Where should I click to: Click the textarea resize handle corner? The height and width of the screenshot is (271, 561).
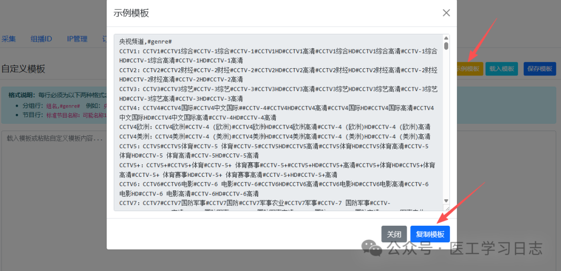point(446,208)
